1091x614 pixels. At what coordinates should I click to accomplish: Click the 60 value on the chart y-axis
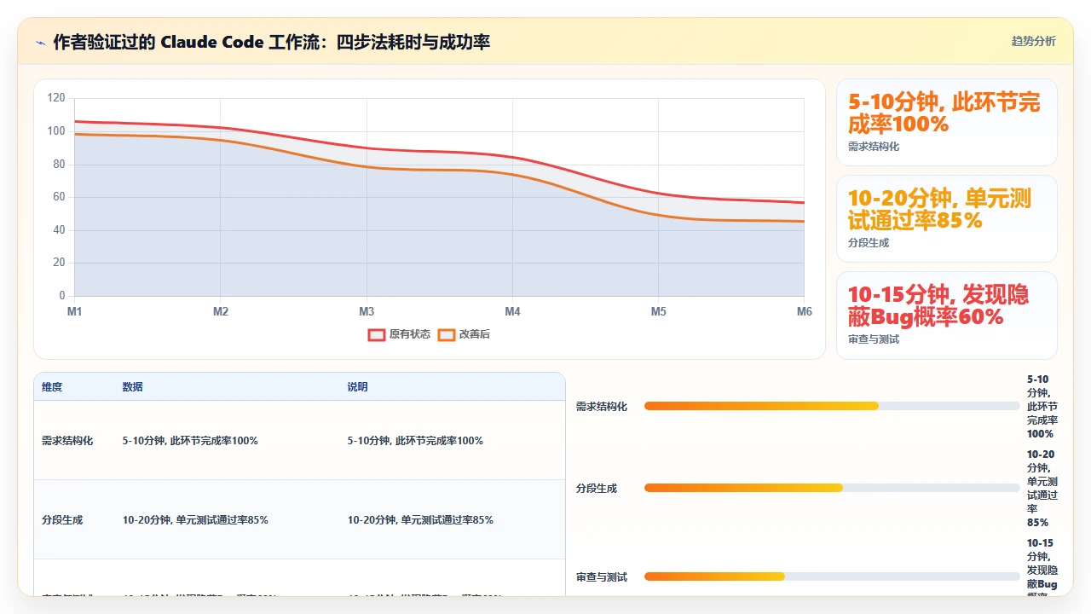(x=59, y=197)
